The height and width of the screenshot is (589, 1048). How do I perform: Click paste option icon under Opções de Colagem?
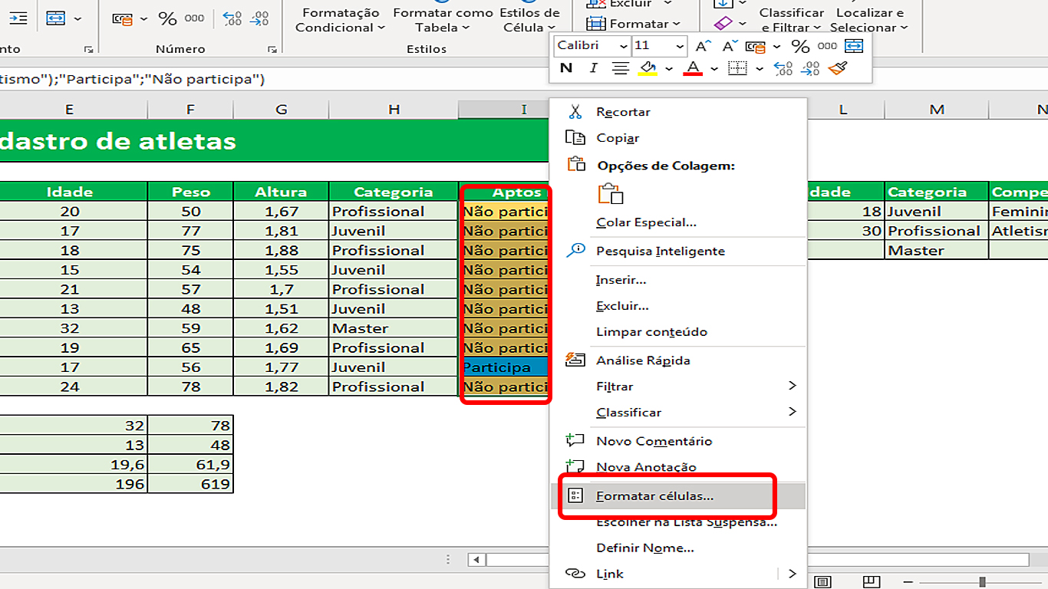coord(610,193)
